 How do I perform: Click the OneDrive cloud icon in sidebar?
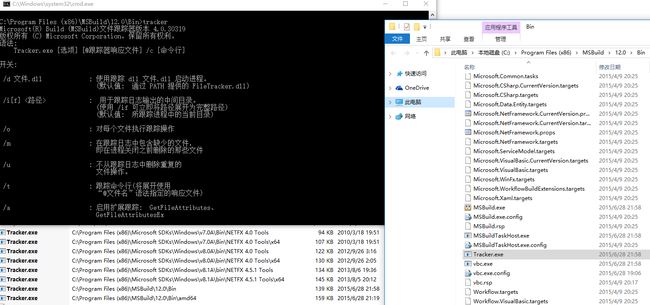400,88
